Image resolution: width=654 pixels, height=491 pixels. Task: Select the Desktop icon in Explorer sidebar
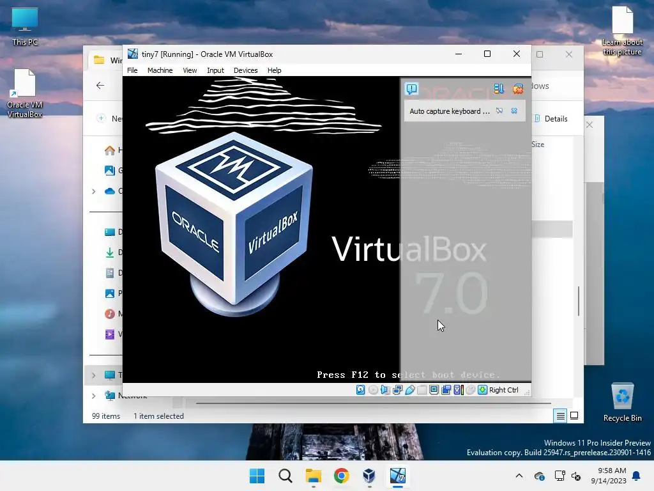pos(110,232)
